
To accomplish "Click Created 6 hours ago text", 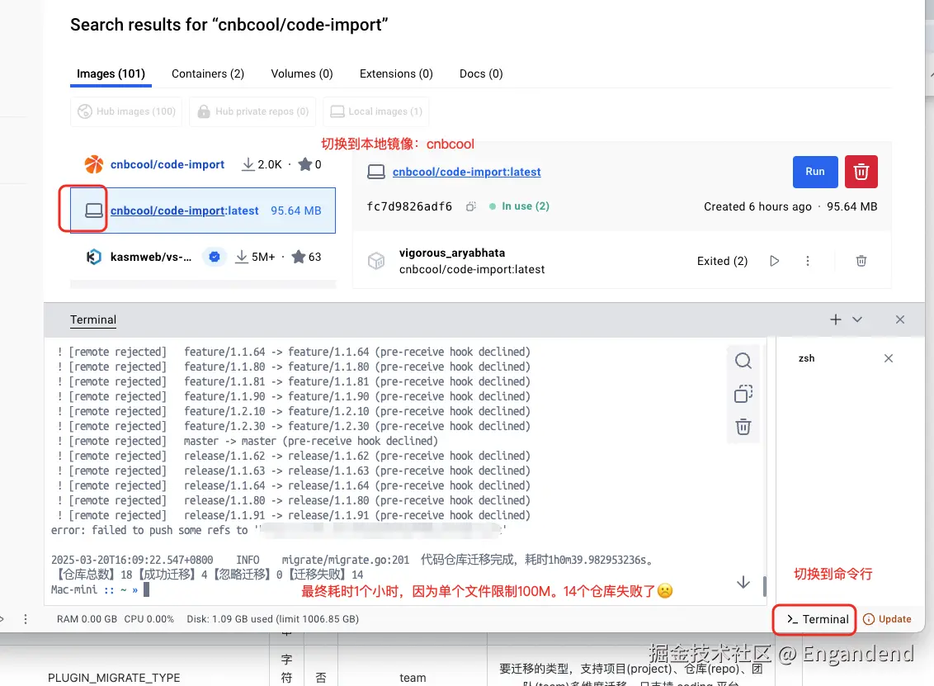I will (757, 207).
